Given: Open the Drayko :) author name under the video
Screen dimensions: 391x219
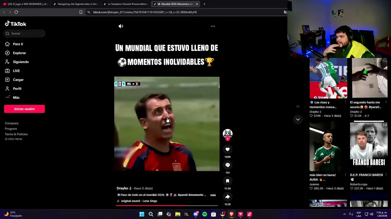Looking at the screenshot, I should (124, 188).
